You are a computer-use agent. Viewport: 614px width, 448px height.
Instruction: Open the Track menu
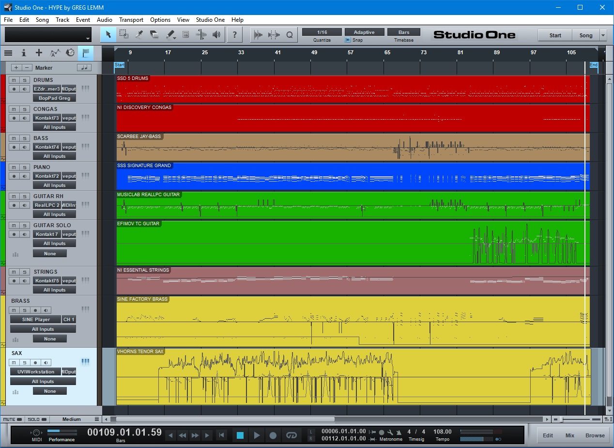coord(62,20)
